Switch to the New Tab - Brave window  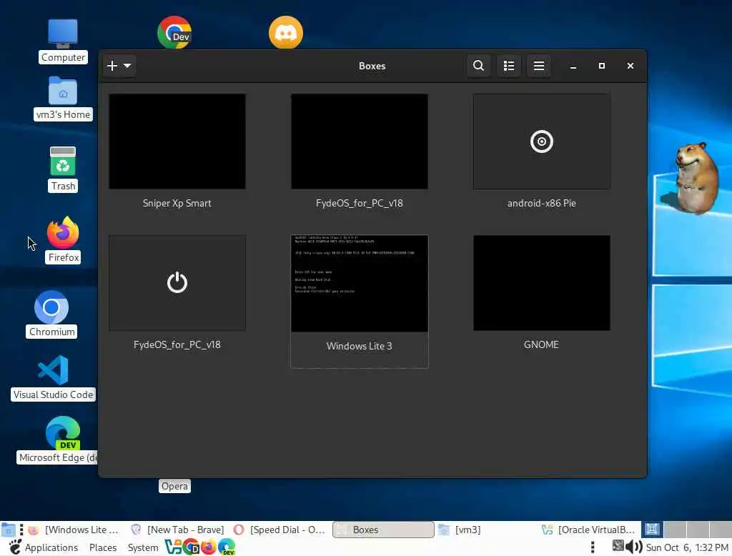[x=178, y=530]
